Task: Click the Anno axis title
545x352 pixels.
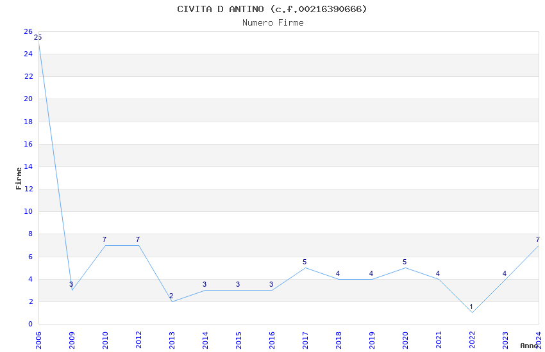Action: point(529,346)
